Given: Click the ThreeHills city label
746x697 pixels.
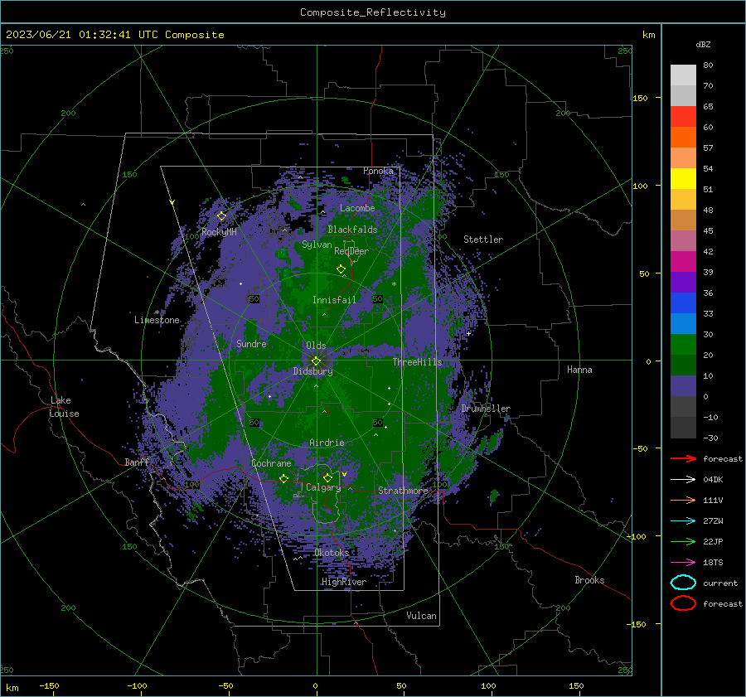Looking at the screenshot, I should click(x=417, y=362).
